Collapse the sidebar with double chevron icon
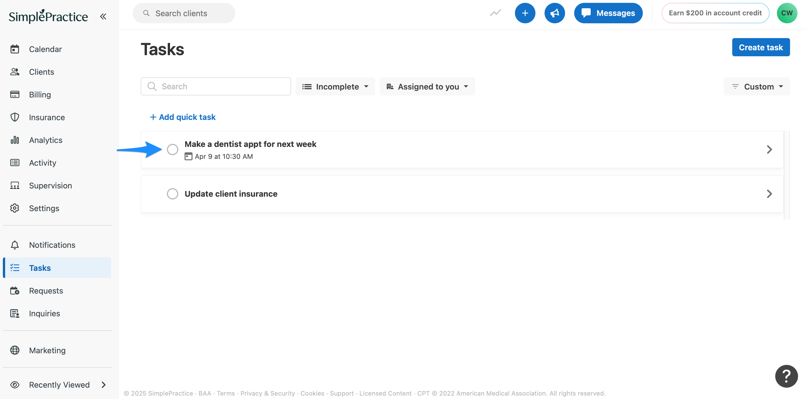The width and height of the screenshot is (806, 399). pyautogui.click(x=103, y=16)
